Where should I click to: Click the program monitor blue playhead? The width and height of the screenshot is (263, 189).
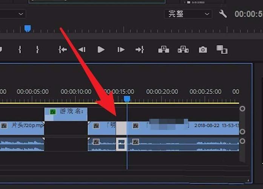[28, 28]
